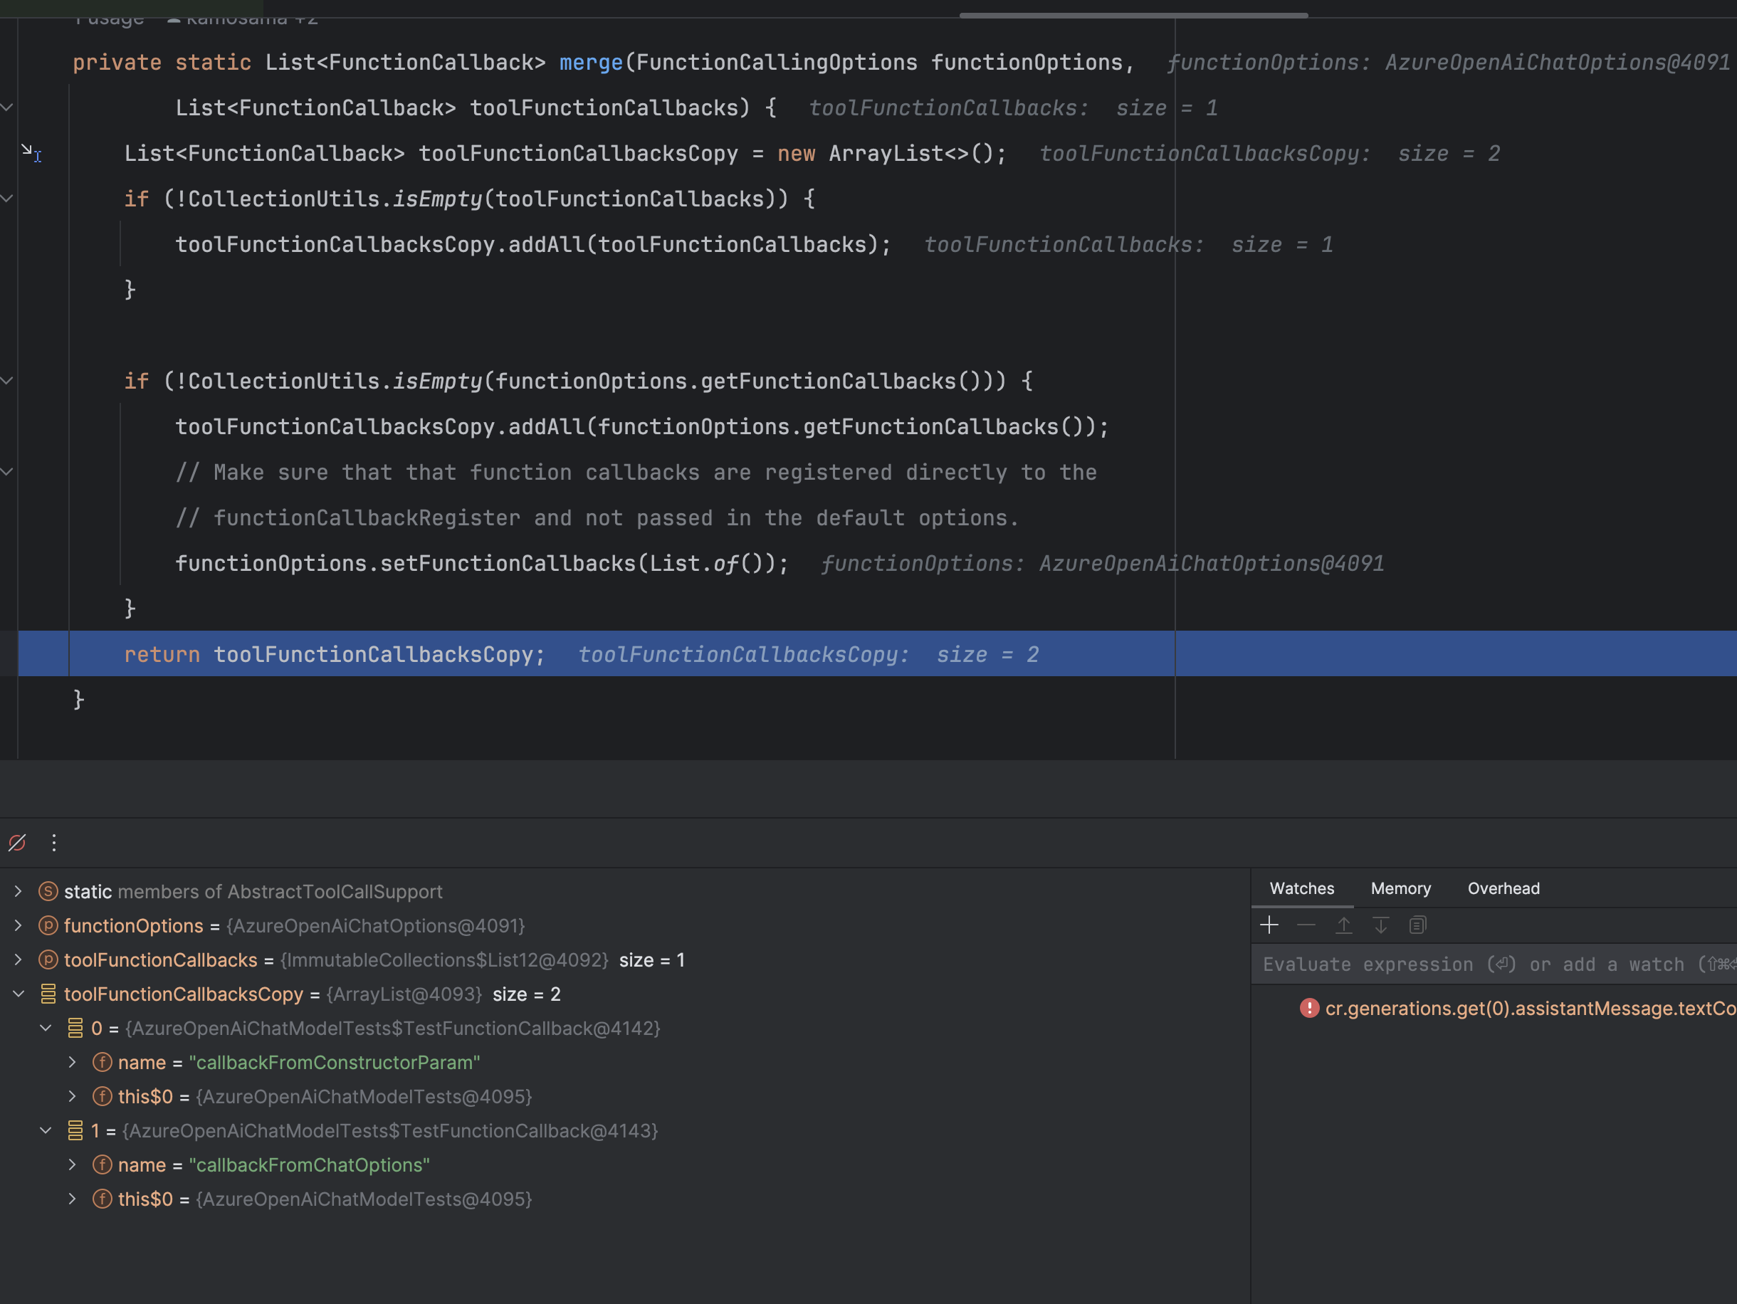This screenshot has height=1304, width=1737.
Task: Click the field icon beside name callbackFromChatOptions
Action: point(102,1164)
